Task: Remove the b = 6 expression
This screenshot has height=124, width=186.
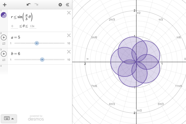Action: (x=69, y=51)
